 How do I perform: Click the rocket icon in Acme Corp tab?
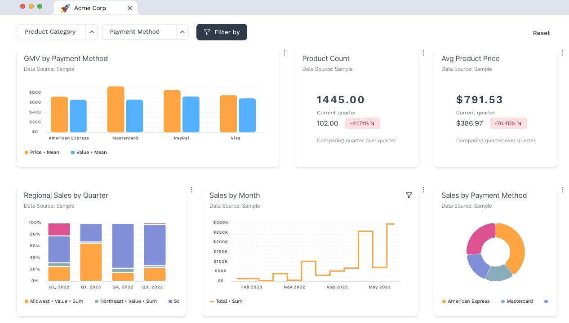point(65,8)
